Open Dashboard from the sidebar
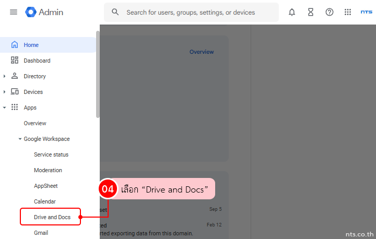Screen dimensions: 376x239 point(37,61)
